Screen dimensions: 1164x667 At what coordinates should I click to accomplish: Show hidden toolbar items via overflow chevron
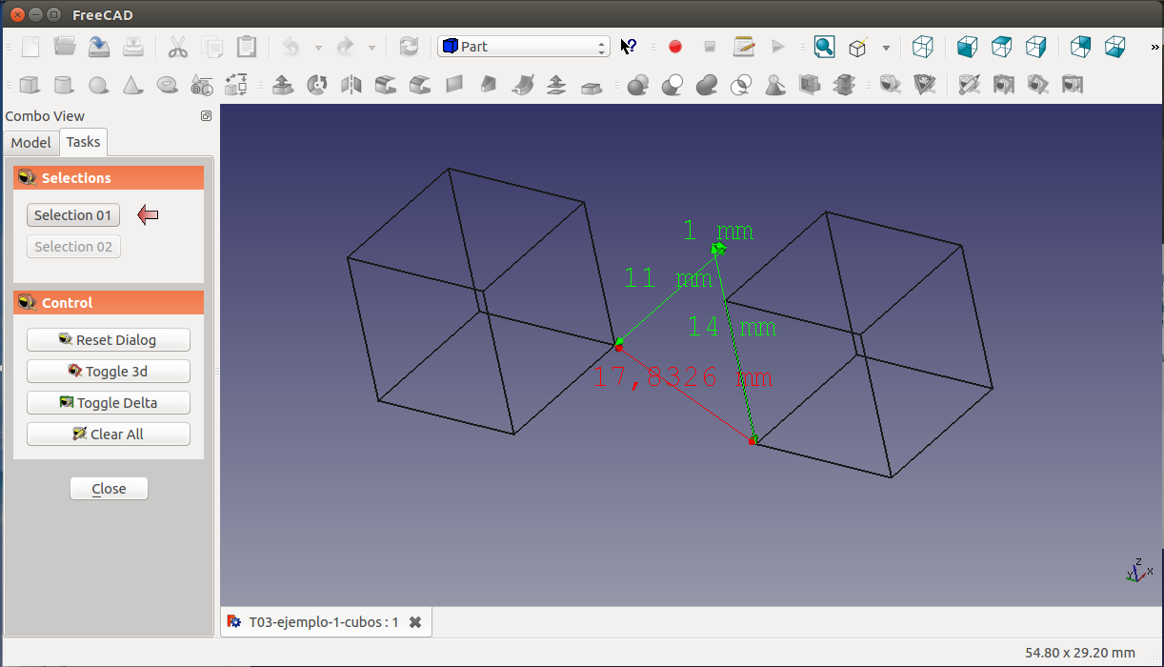point(1155,47)
